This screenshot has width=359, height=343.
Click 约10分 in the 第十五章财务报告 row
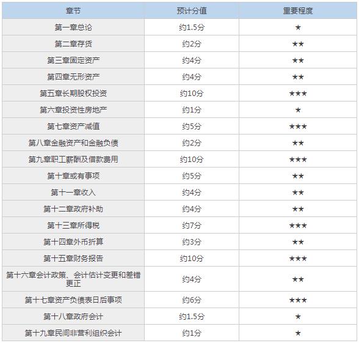click(x=192, y=259)
